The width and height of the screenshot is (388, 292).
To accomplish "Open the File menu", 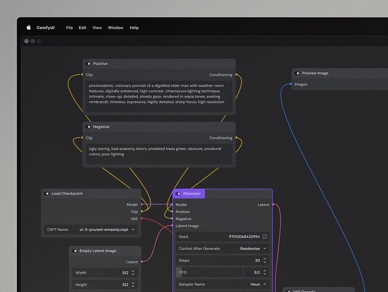I will coord(69,28).
